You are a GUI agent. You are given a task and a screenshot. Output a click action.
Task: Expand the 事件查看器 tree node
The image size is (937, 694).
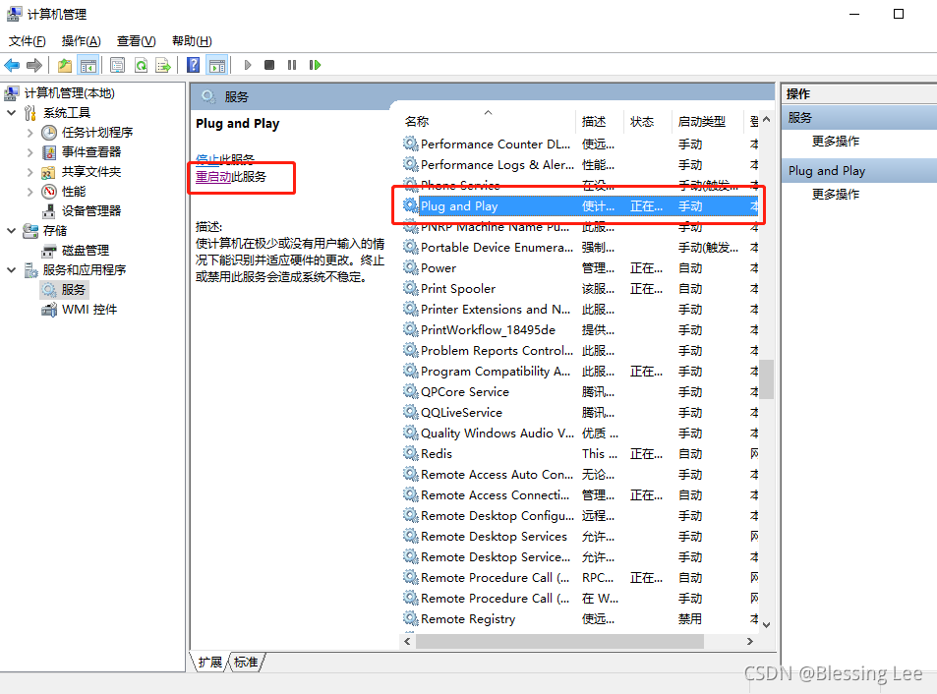click(29, 152)
